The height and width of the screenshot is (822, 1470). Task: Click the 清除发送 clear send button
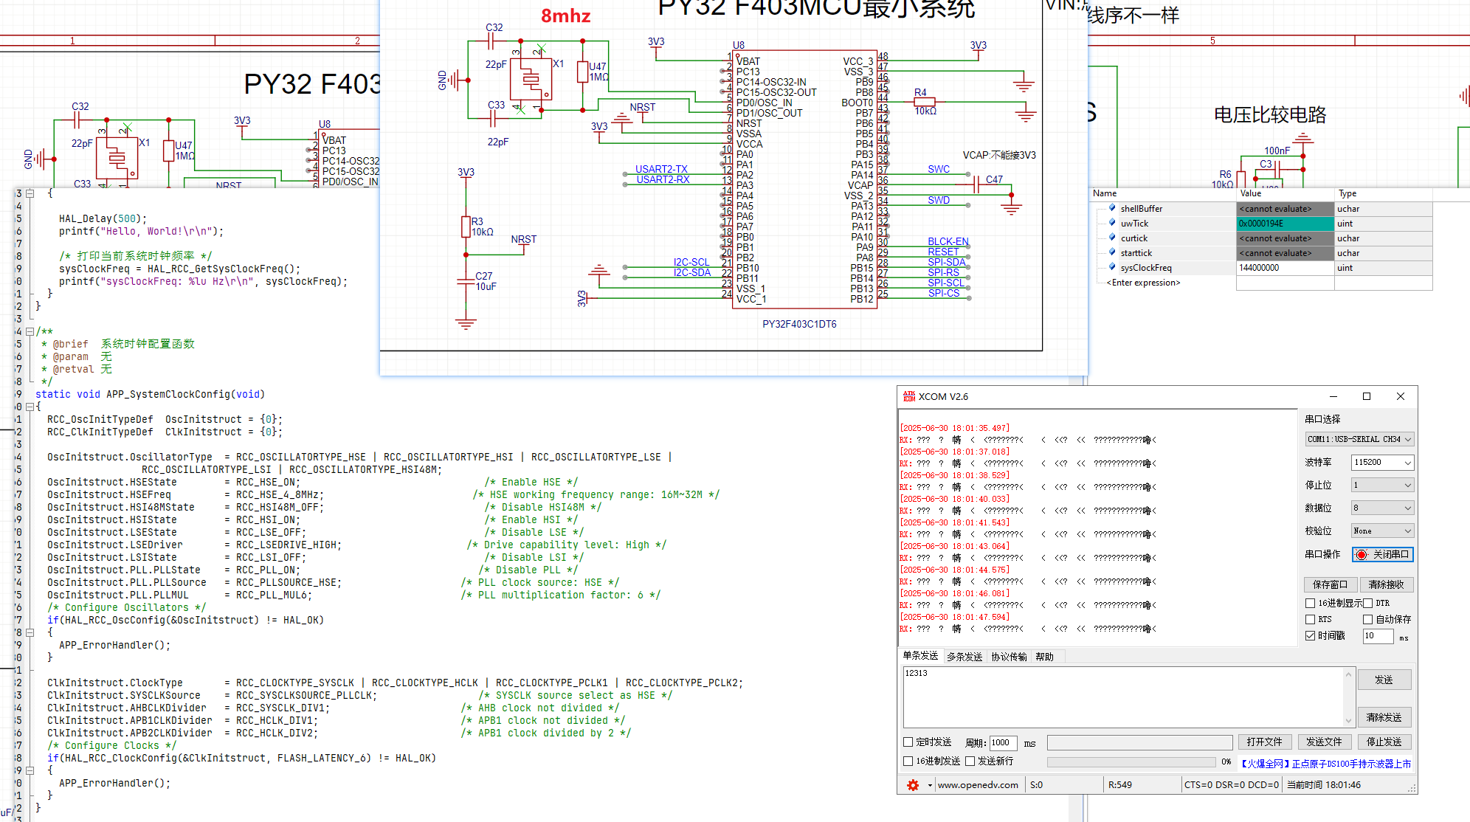click(x=1384, y=717)
